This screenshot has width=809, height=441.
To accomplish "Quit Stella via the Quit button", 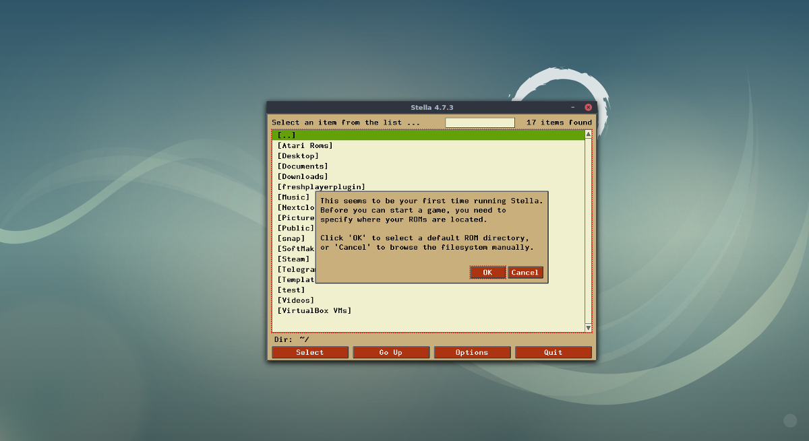I will 553,351.
